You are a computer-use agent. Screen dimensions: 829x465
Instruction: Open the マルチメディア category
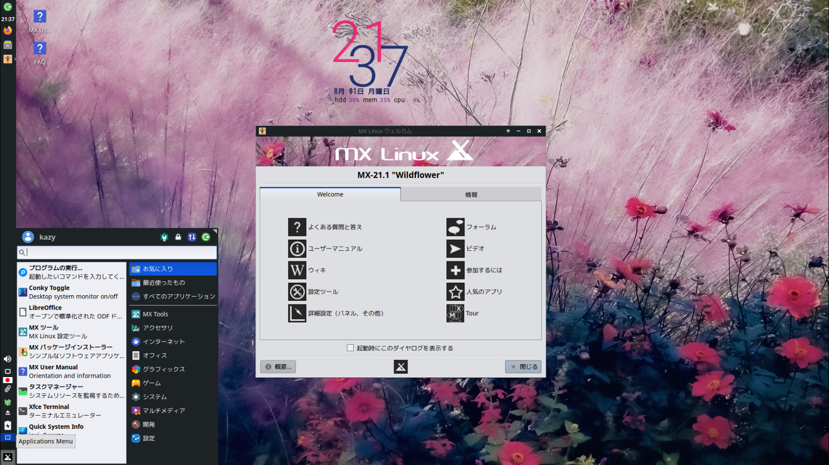173,411
